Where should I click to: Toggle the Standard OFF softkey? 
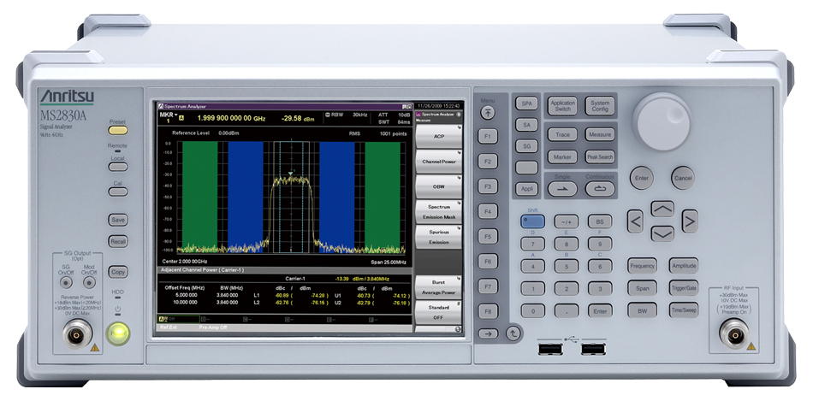[438, 311]
